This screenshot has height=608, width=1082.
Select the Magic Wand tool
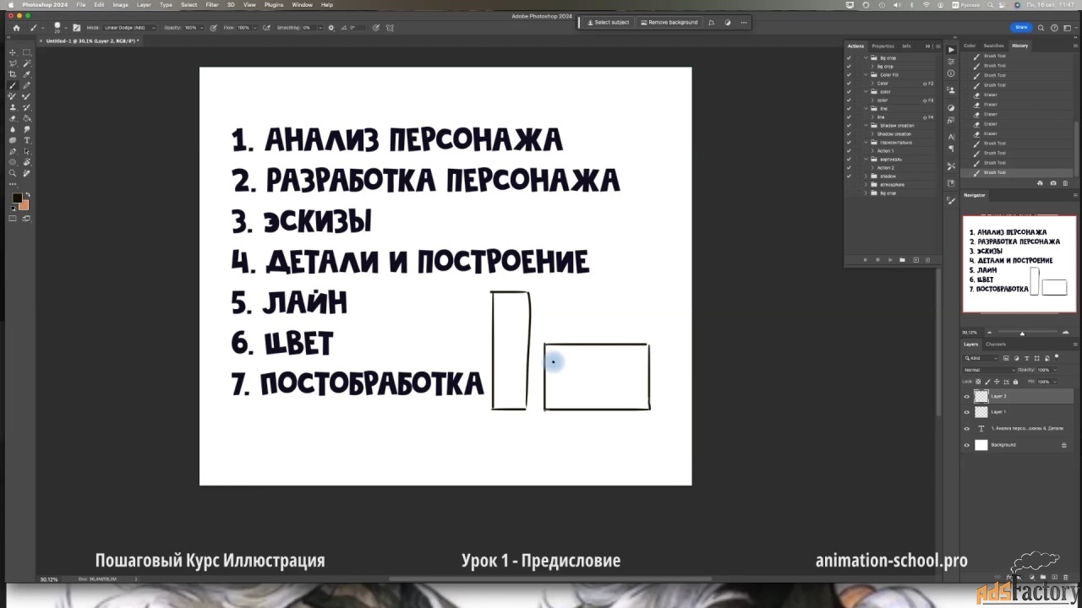click(x=26, y=63)
